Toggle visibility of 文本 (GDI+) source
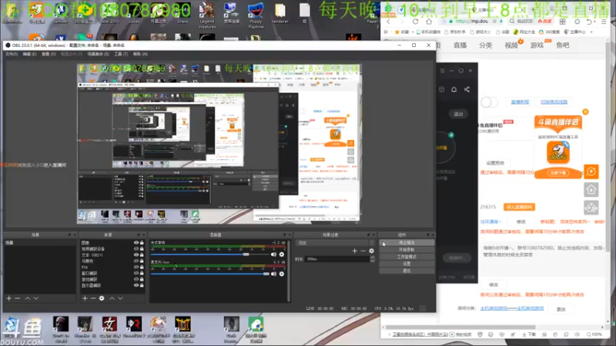 click(x=136, y=255)
